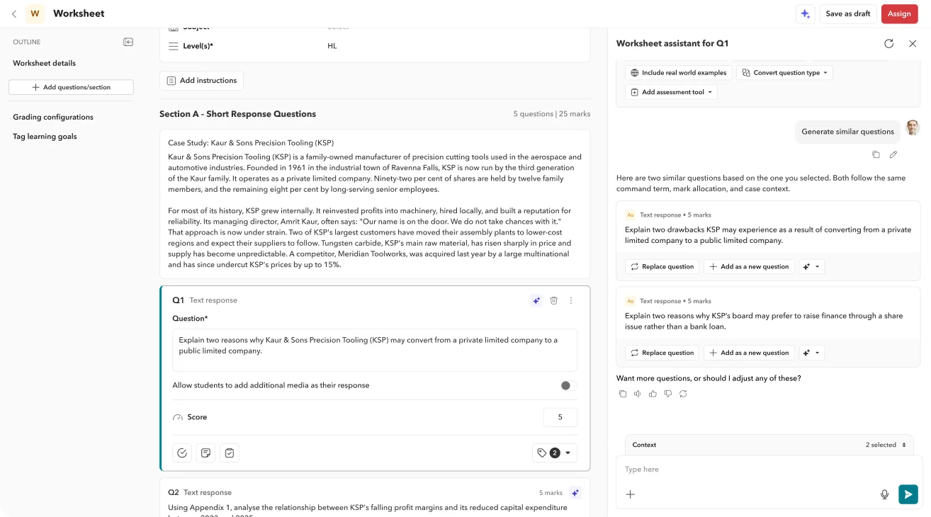
Task: Add an attachment with the plus icon
Action: (631, 494)
